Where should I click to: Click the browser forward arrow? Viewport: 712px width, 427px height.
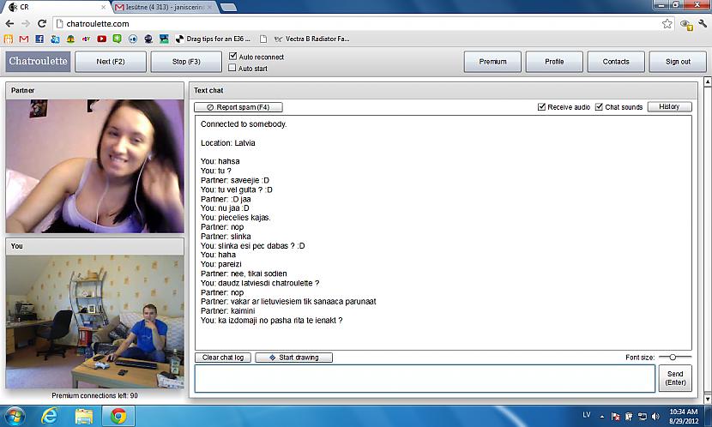[x=26, y=24]
